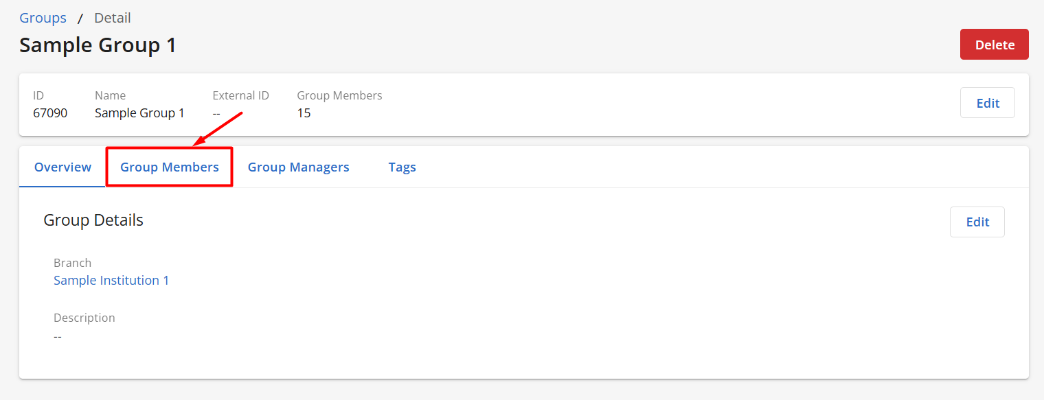Click the External ID label in the summary card
This screenshot has width=1044, height=400.
point(240,95)
